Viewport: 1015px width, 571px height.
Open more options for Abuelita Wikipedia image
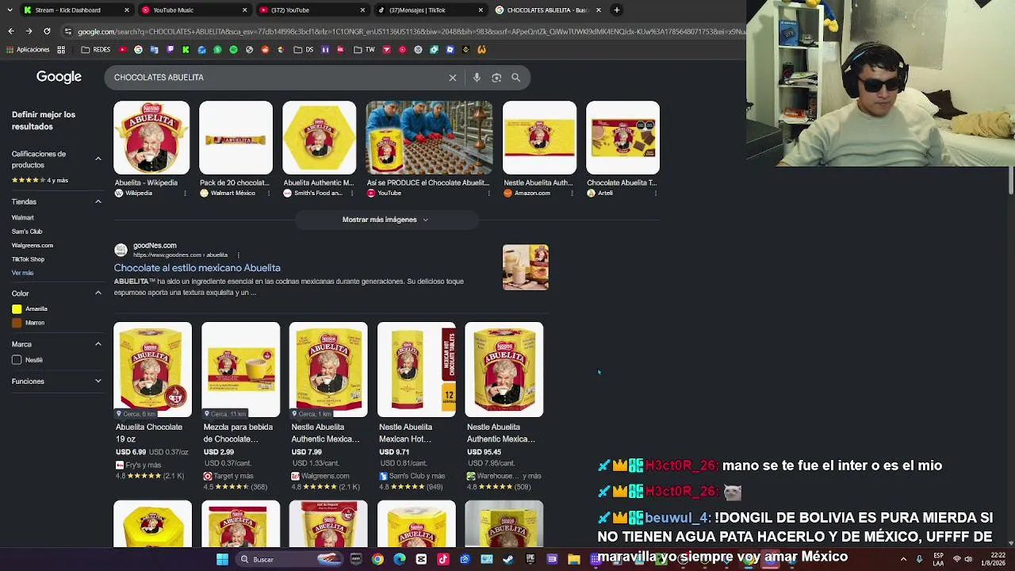coord(185,194)
